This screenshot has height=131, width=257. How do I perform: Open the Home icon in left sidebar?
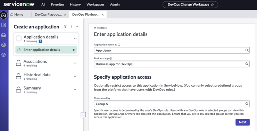coord(3,15)
